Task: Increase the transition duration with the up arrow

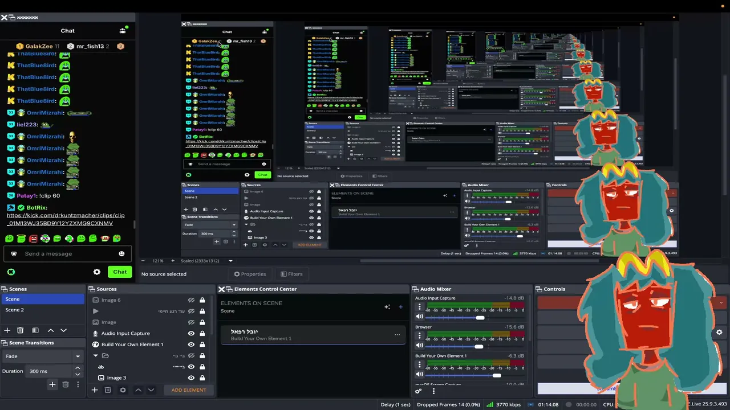Action: pos(78,368)
